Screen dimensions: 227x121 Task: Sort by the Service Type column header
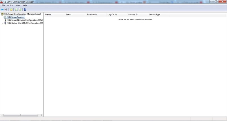pos(159,15)
